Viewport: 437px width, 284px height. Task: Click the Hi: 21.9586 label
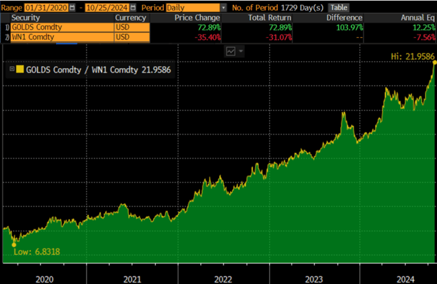(413, 57)
